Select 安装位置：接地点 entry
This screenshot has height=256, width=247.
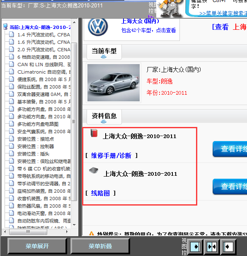[x=36, y=139]
